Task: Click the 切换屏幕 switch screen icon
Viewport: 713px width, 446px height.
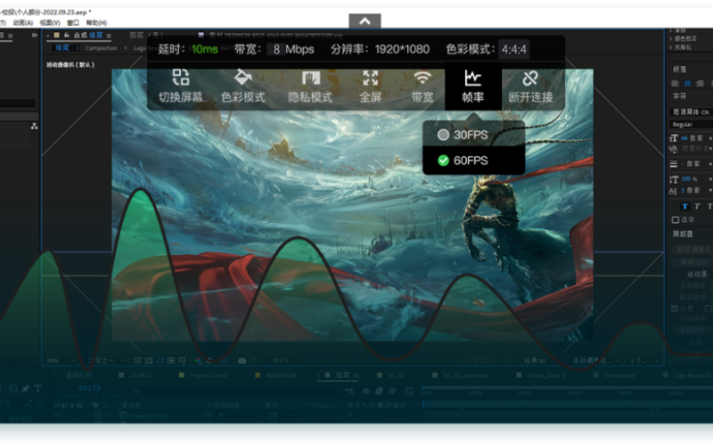Action: click(181, 86)
